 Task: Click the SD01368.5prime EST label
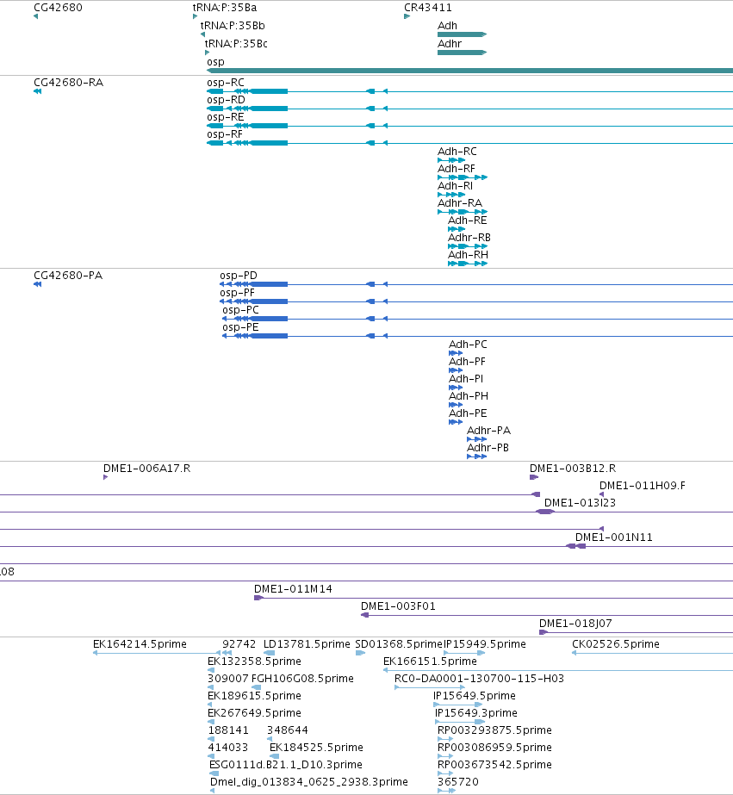(399, 645)
